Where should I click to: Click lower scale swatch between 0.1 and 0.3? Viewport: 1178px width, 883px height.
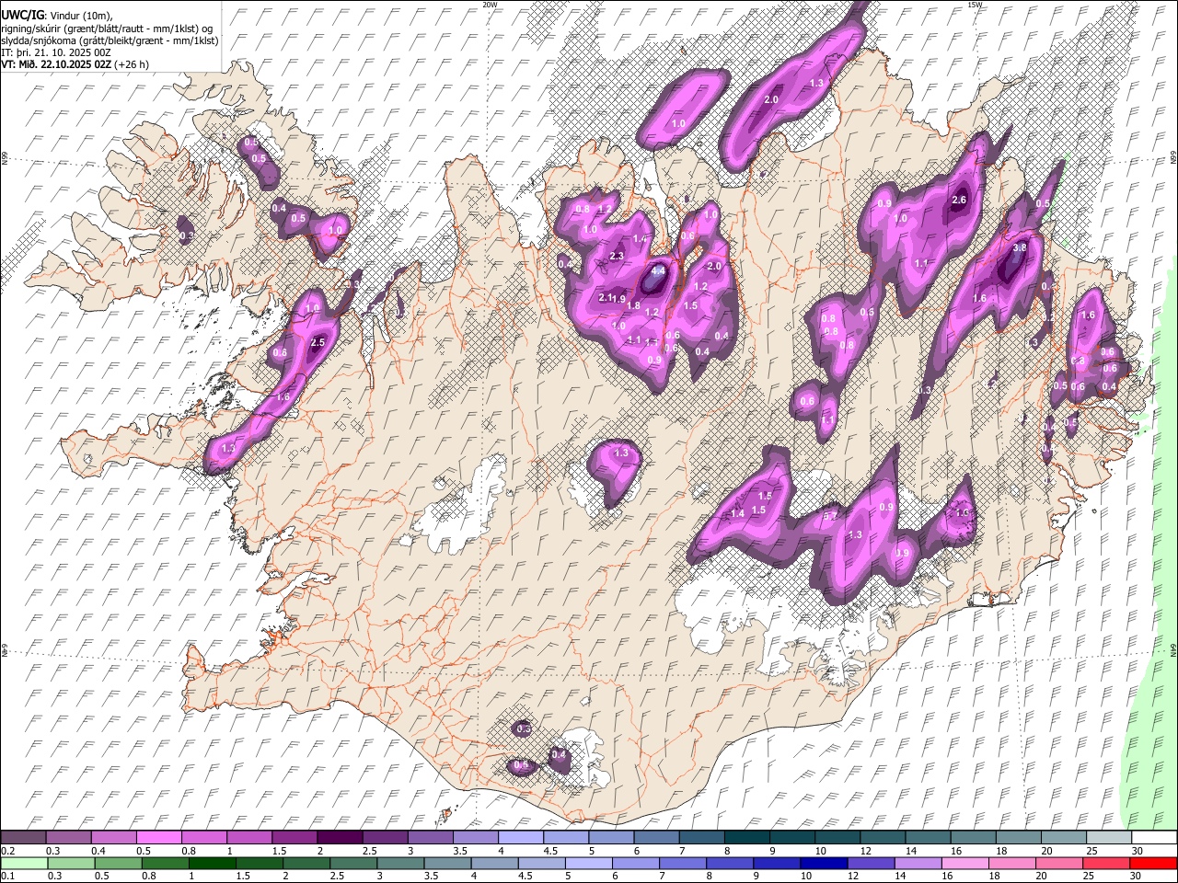[23, 863]
